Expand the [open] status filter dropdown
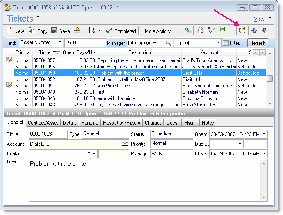The height and width of the screenshot is (215, 283). [218, 43]
